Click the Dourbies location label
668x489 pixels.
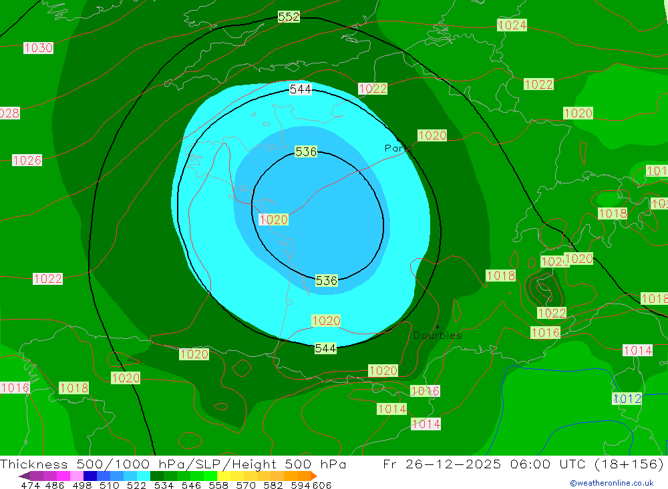coord(437,336)
